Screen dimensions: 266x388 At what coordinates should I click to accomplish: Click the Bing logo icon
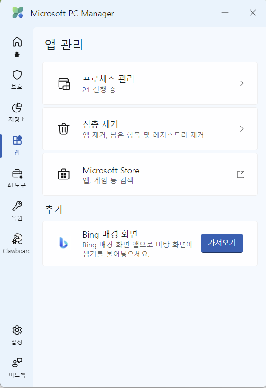[64, 243]
